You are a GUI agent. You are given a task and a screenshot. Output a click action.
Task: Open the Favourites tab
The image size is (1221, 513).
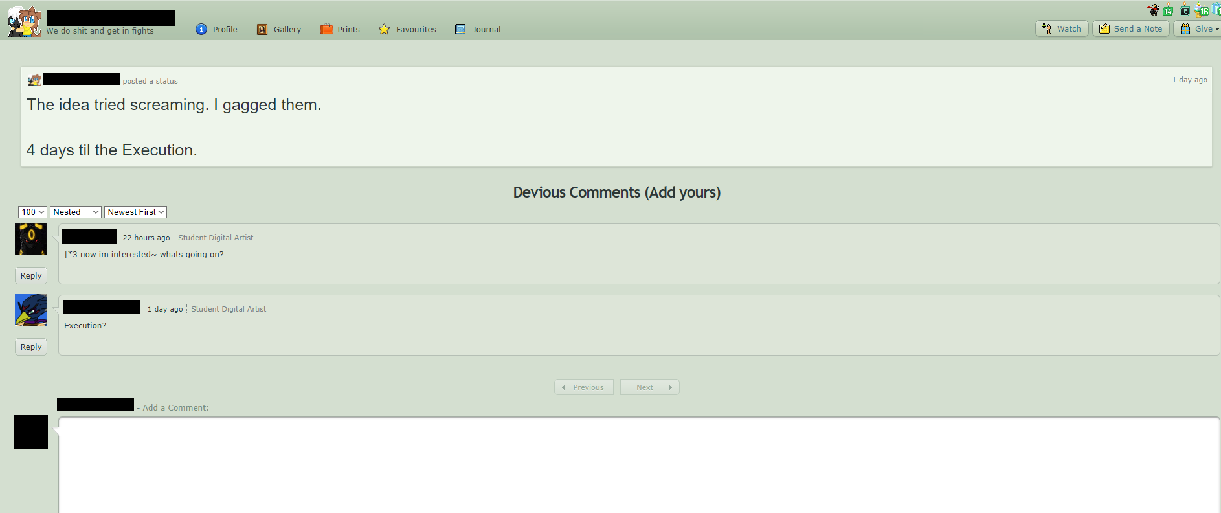(408, 29)
